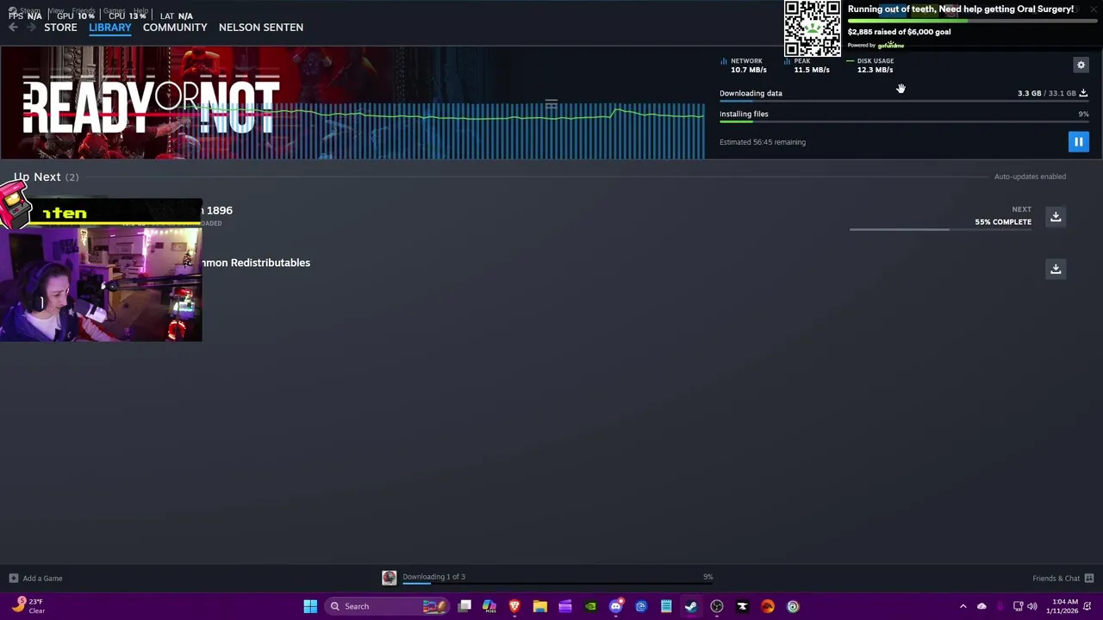Open Ubisoft Connect from taskbar

pos(793,606)
